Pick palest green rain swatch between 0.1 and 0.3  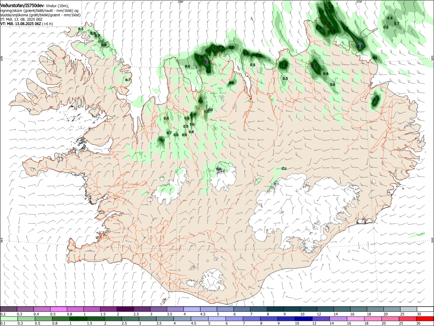pyautogui.click(x=9, y=319)
